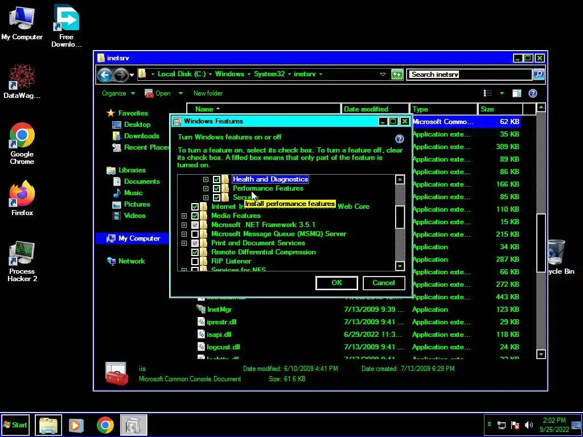Toggle the Security feature checkbox
Screen dimensions: 583x437
pyautogui.click(x=216, y=197)
